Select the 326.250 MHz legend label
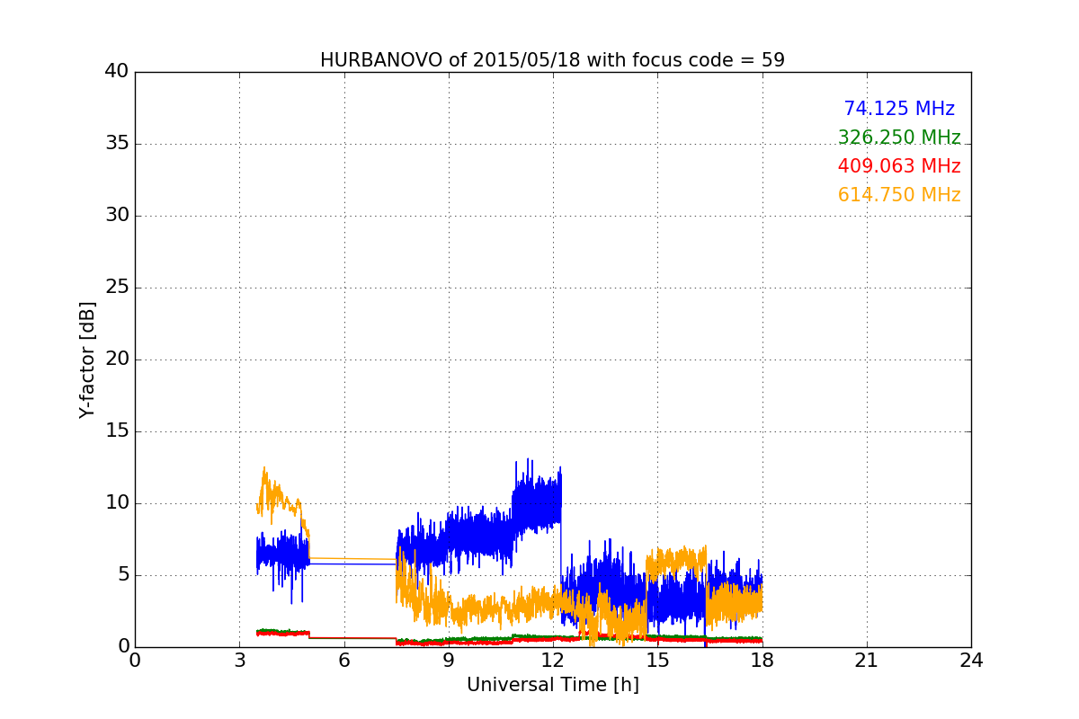This screenshot has width=1079, height=719. coord(899,138)
